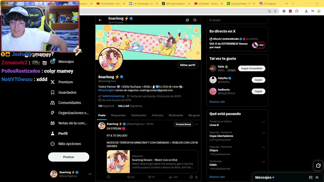Open options for Chipre trend
The image size is (324, 182).
[264, 147]
